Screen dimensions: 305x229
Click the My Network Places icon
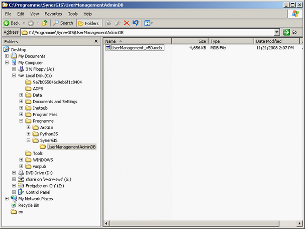coord(14,199)
